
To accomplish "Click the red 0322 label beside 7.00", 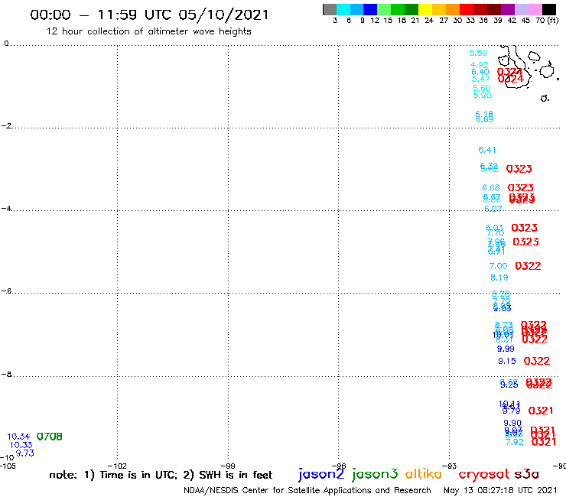I will [528, 266].
